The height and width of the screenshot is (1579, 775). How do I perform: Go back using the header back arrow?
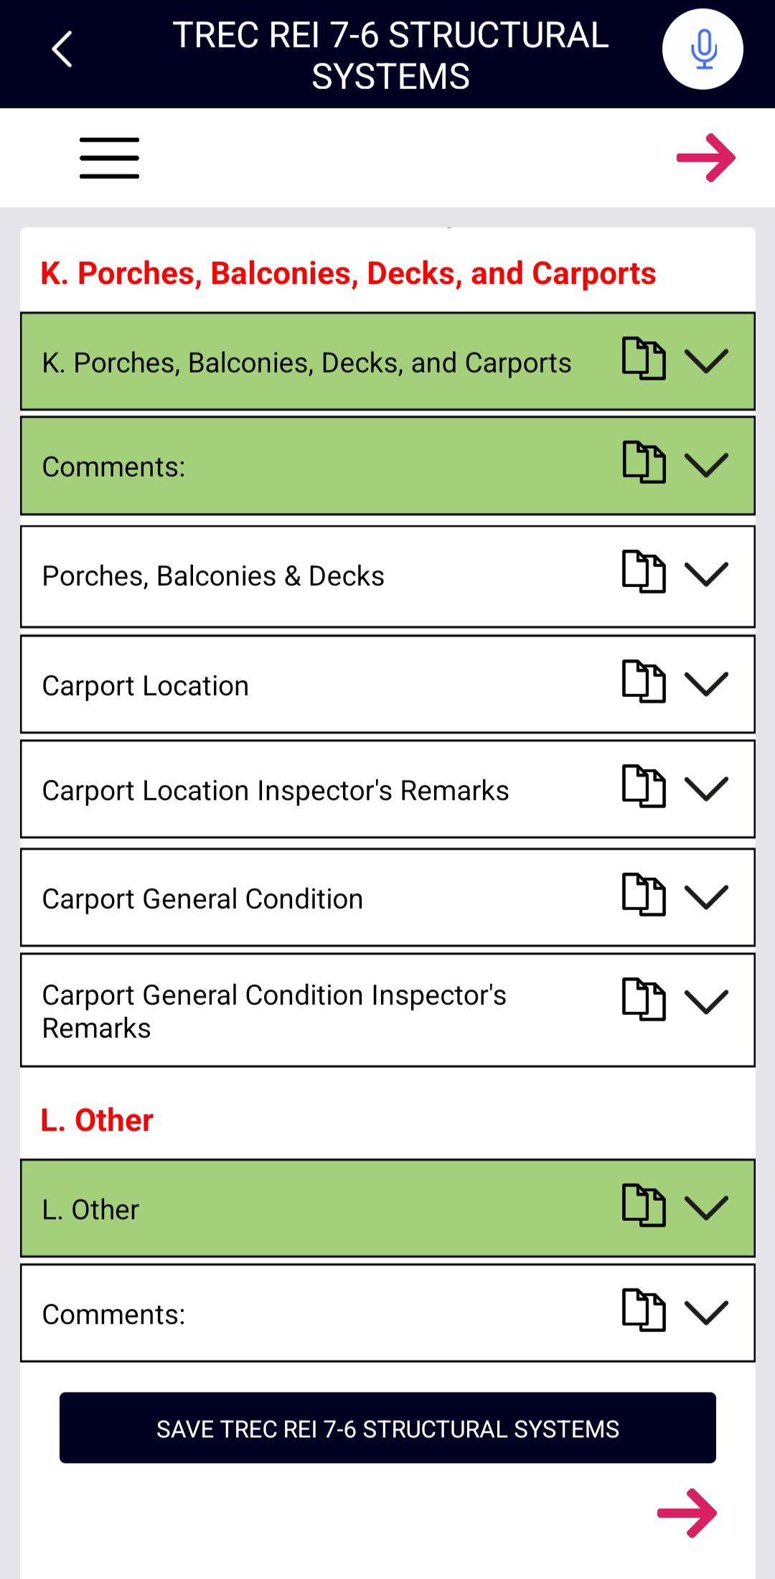click(x=62, y=50)
